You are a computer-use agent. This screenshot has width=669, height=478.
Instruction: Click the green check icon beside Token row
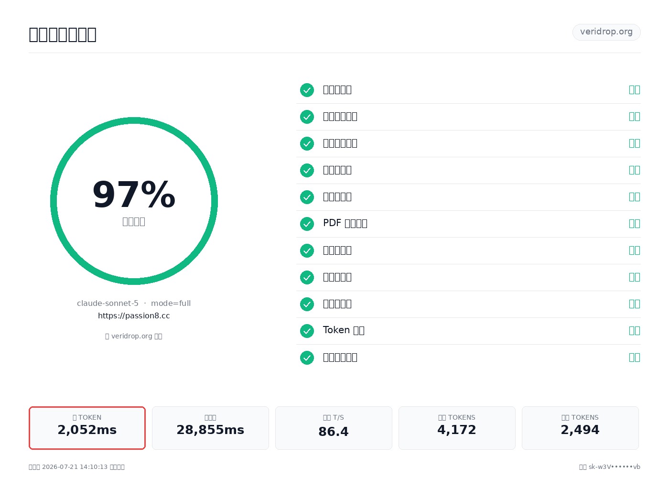coord(307,331)
